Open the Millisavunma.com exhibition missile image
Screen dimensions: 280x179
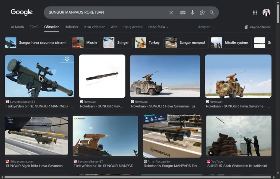click(x=36, y=136)
